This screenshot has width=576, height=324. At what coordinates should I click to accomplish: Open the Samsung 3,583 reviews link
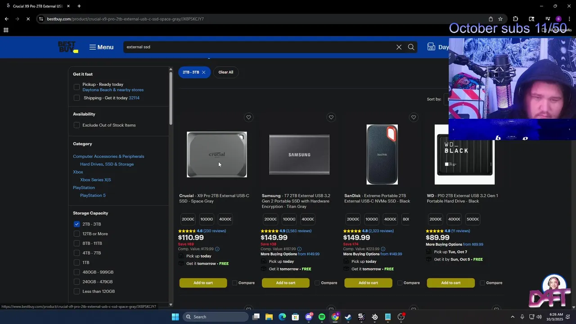coord(299,231)
